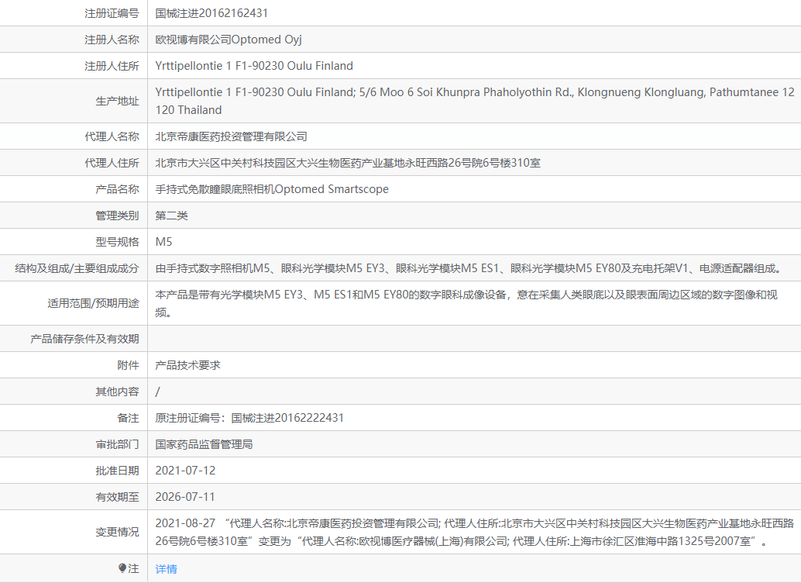Select the 第二类 management category value
Screen dimensions: 801x583
(172, 216)
